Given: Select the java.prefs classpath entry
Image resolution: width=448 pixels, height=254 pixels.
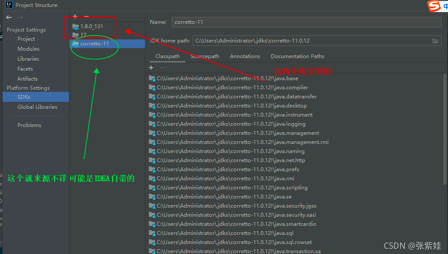Looking at the screenshot, I should tap(224, 169).
